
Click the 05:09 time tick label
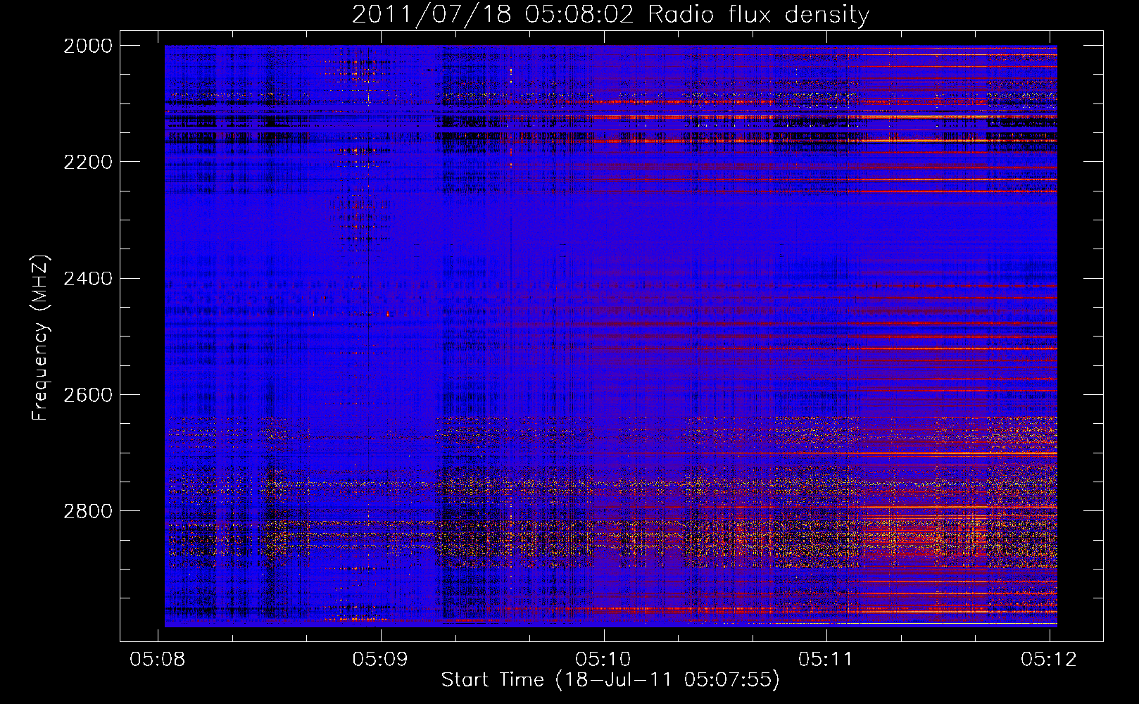381,659
